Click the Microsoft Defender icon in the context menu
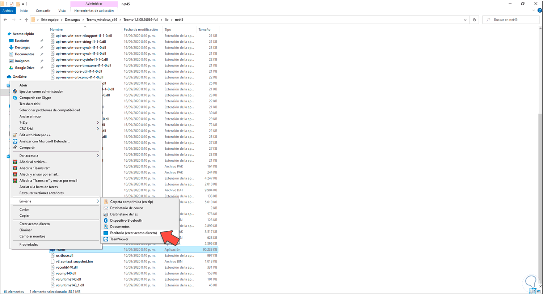Viewport: 543px width, 294px height. (15, 141)
